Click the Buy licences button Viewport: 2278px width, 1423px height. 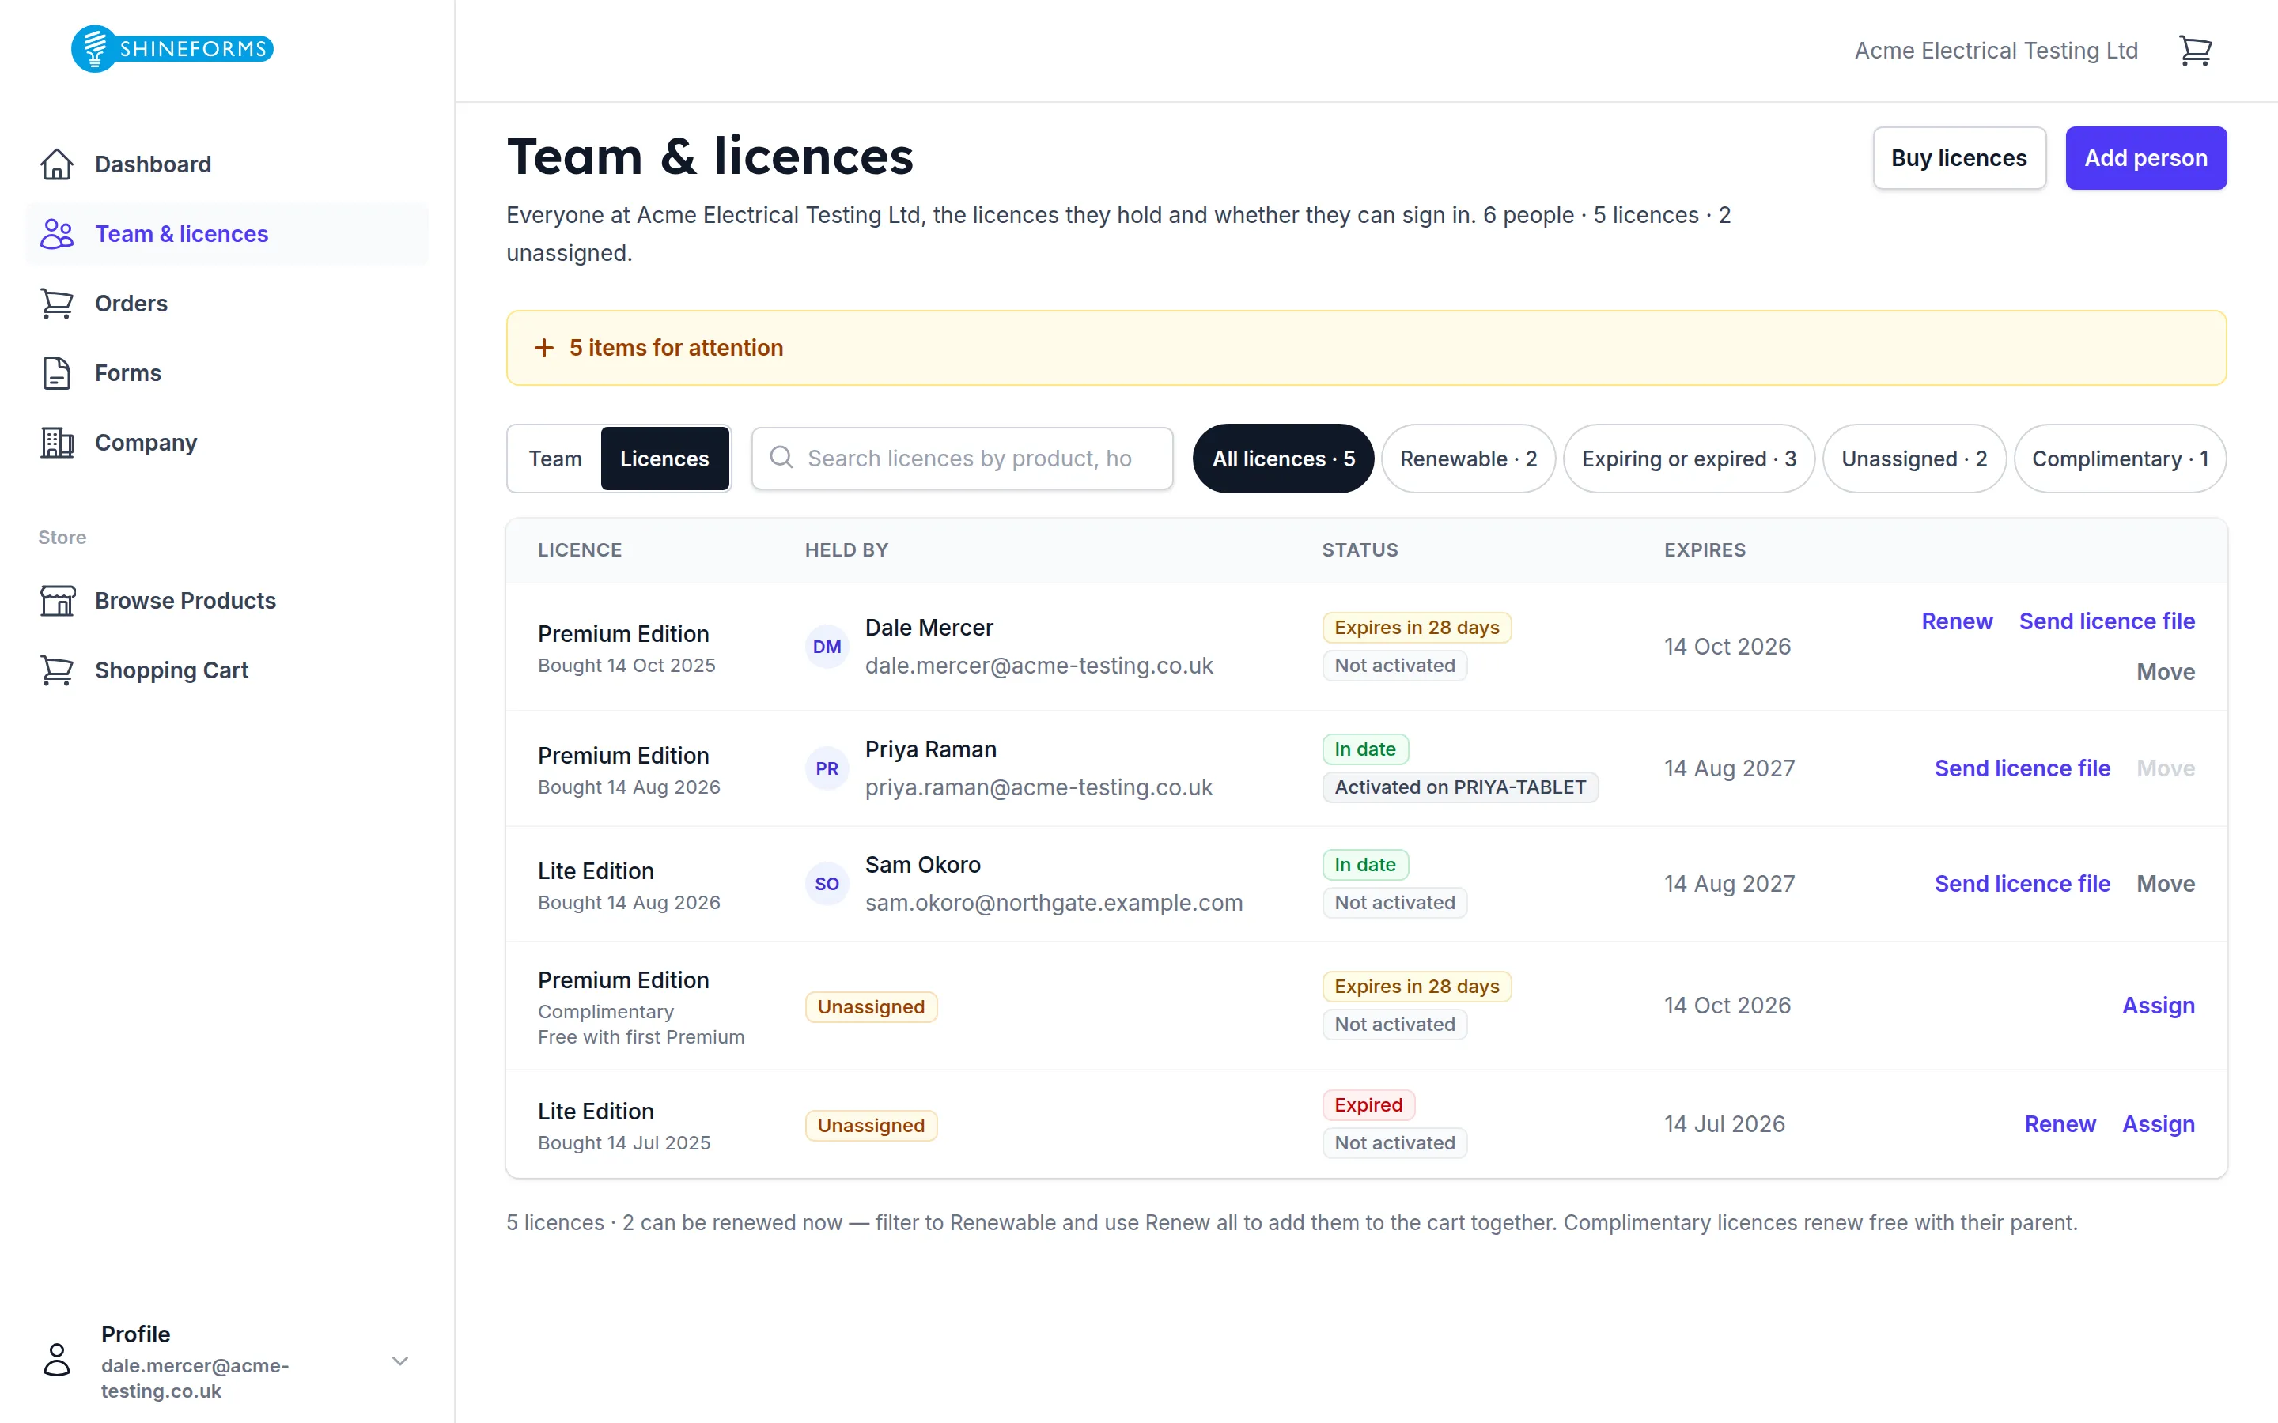[x=1959, y=158]
